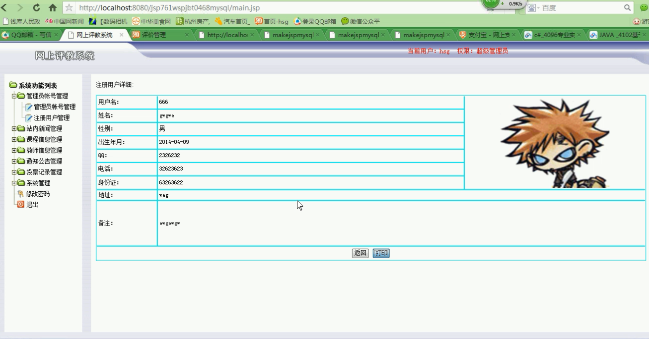Click the 课程信息管理 folder icon
Screen dimensions: 649x339
coord(21,139)
